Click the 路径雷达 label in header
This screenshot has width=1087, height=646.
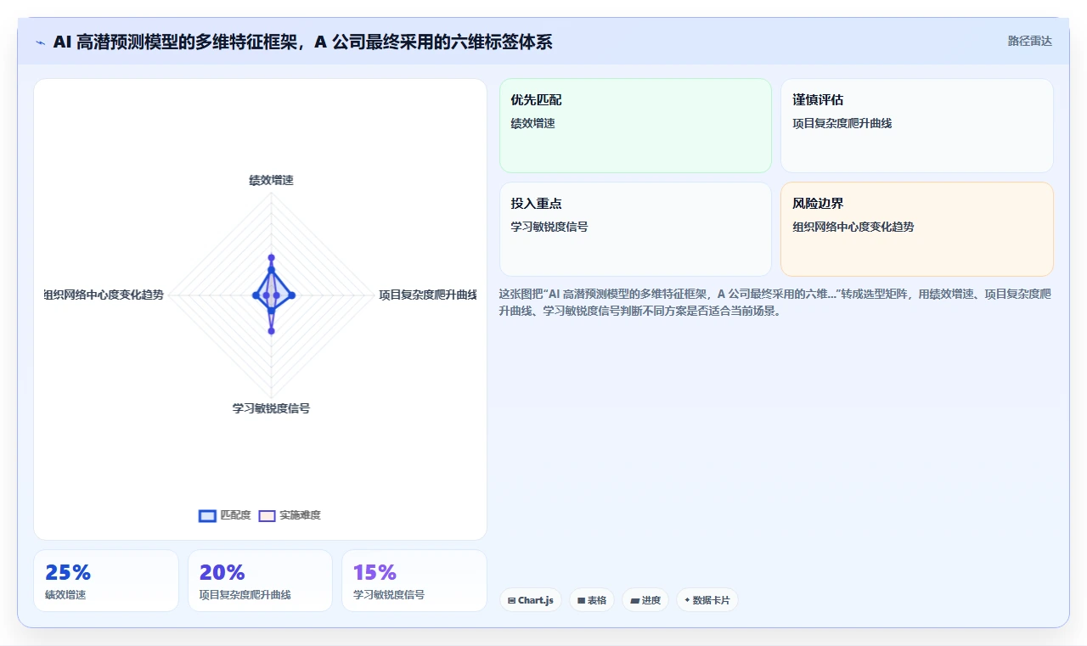1029,41
